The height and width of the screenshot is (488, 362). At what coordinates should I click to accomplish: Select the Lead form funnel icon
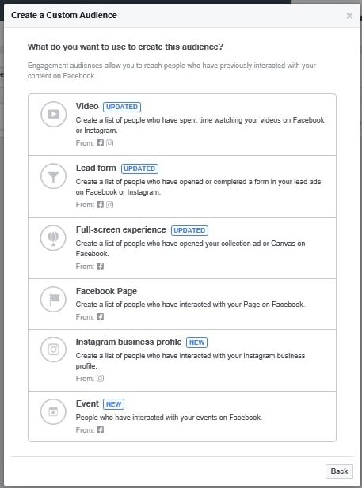tap(53, 176)
